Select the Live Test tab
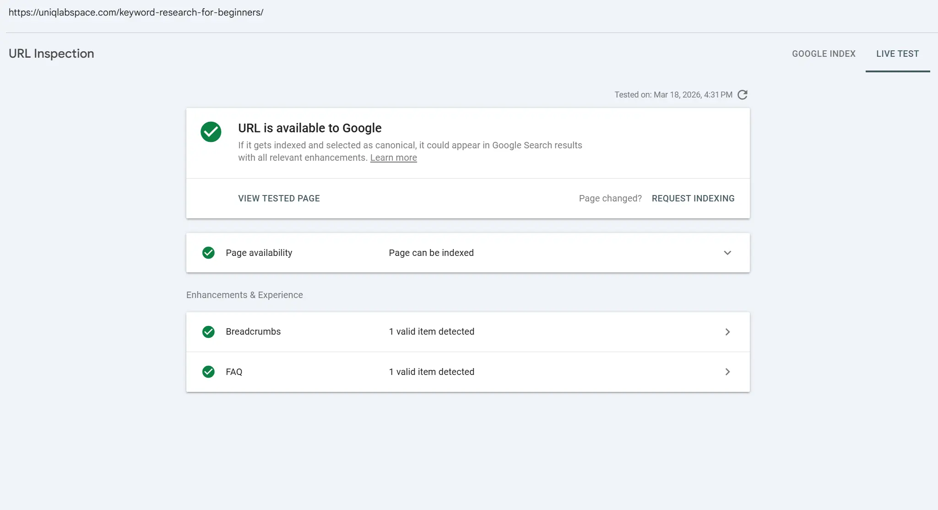The width and height of the screenshot is (938, 510). point(897,54)
